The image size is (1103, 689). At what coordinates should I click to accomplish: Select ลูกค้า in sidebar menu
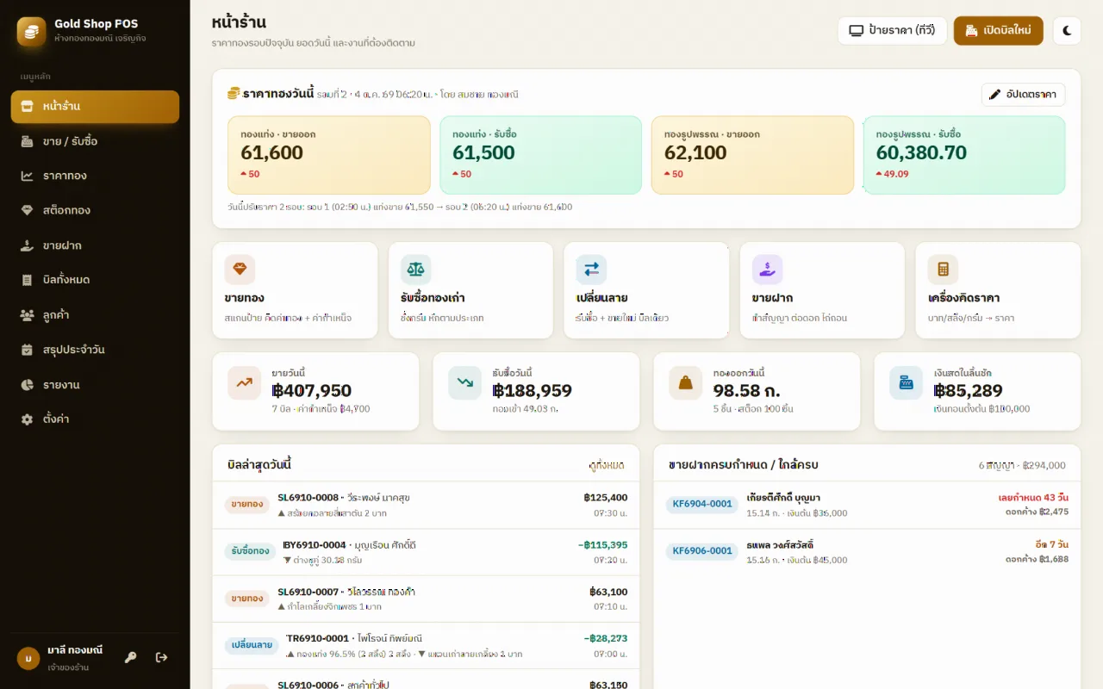(x=95, y=315)
